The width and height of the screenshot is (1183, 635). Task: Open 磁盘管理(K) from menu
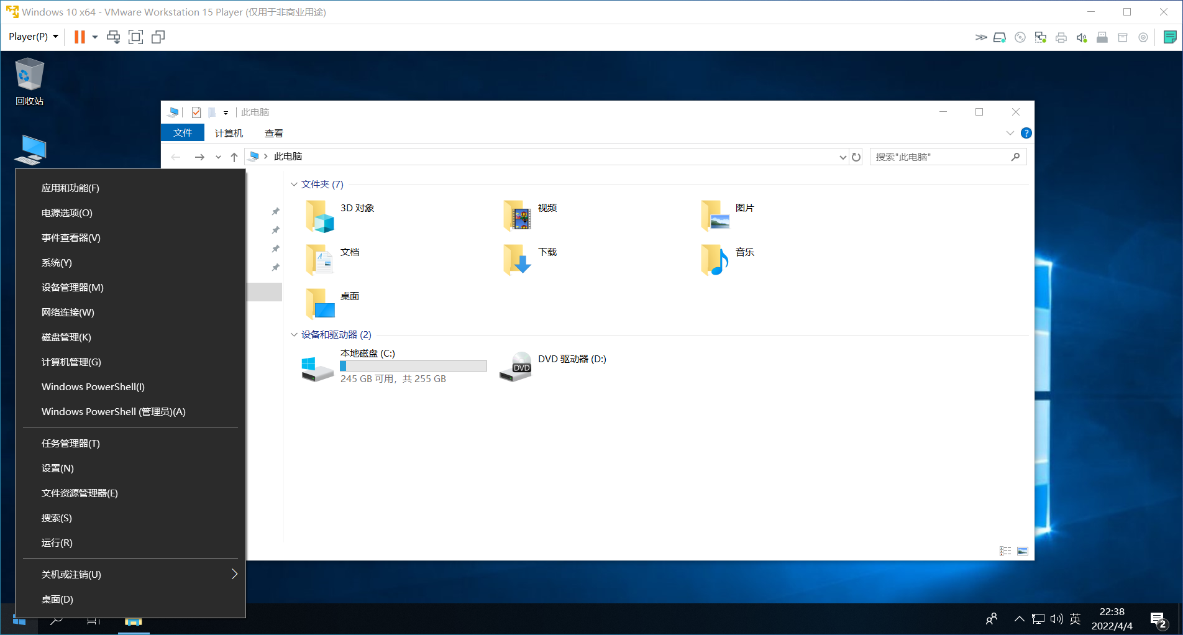[x=130, y=337]
